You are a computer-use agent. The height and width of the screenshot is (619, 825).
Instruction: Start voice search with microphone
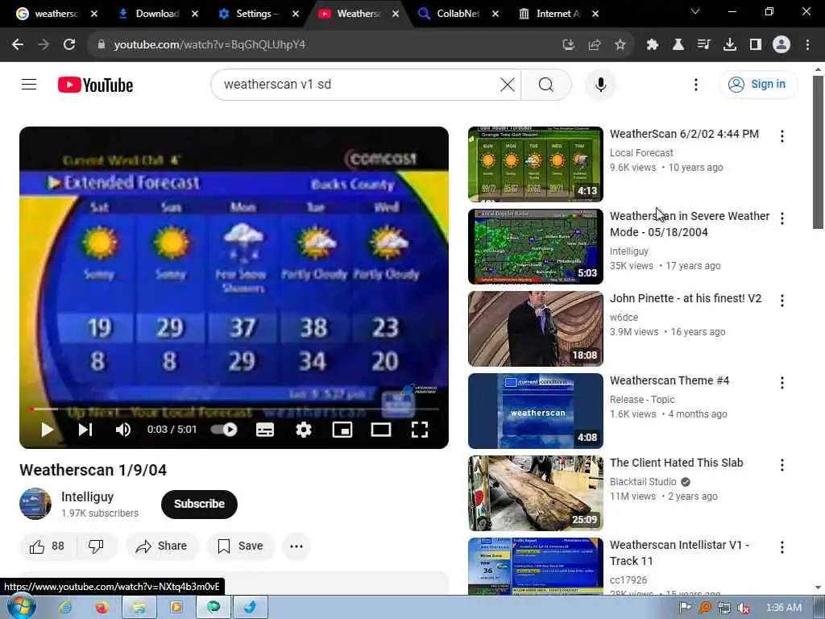pyautogui.click(x=600, y=84)
